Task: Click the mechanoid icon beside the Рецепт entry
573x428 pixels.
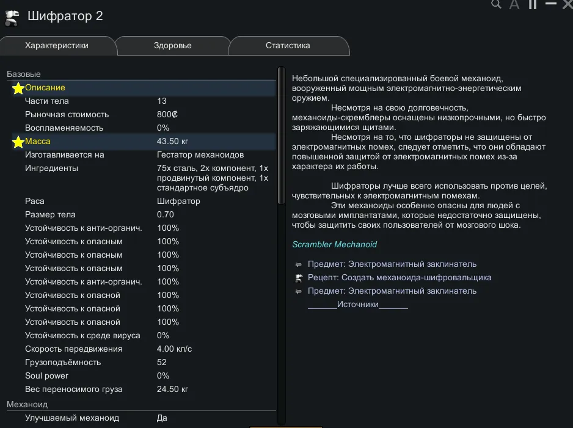Action: tap(299, 278)
